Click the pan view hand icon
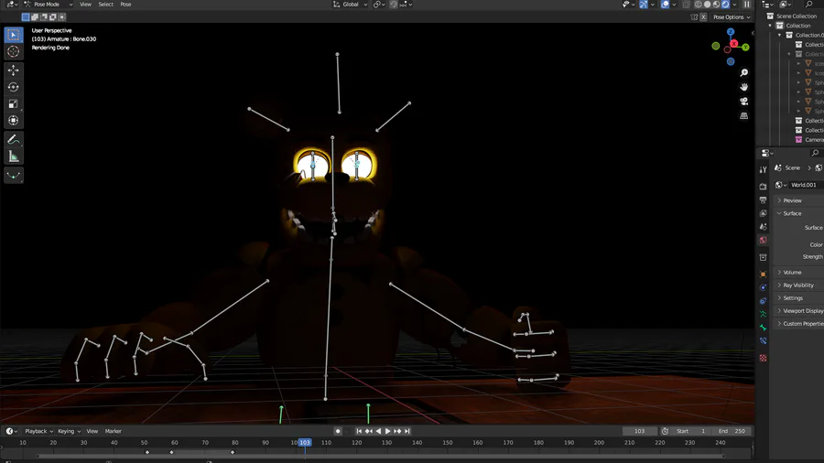Screen dimensions: 824x463 pyautogui.click(x=743, y=87)
